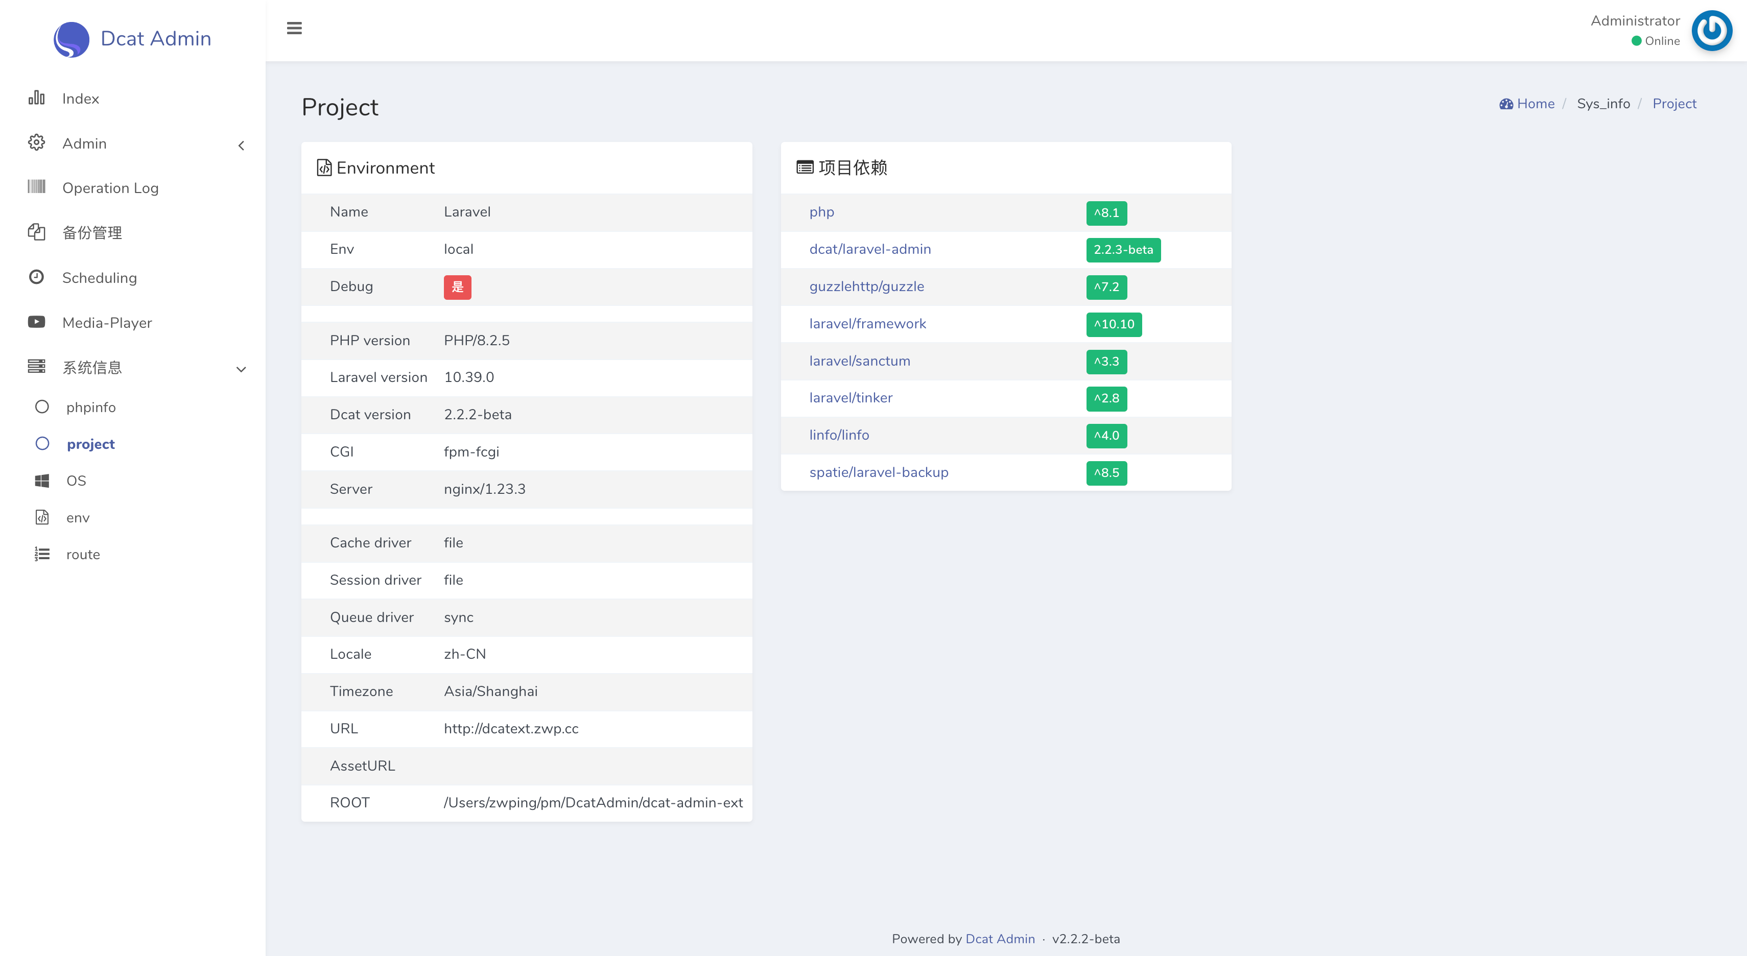This screenshot has width=1747, height=956.
Task: Click the Operation Log barcode icon
Action: point(37,187)
